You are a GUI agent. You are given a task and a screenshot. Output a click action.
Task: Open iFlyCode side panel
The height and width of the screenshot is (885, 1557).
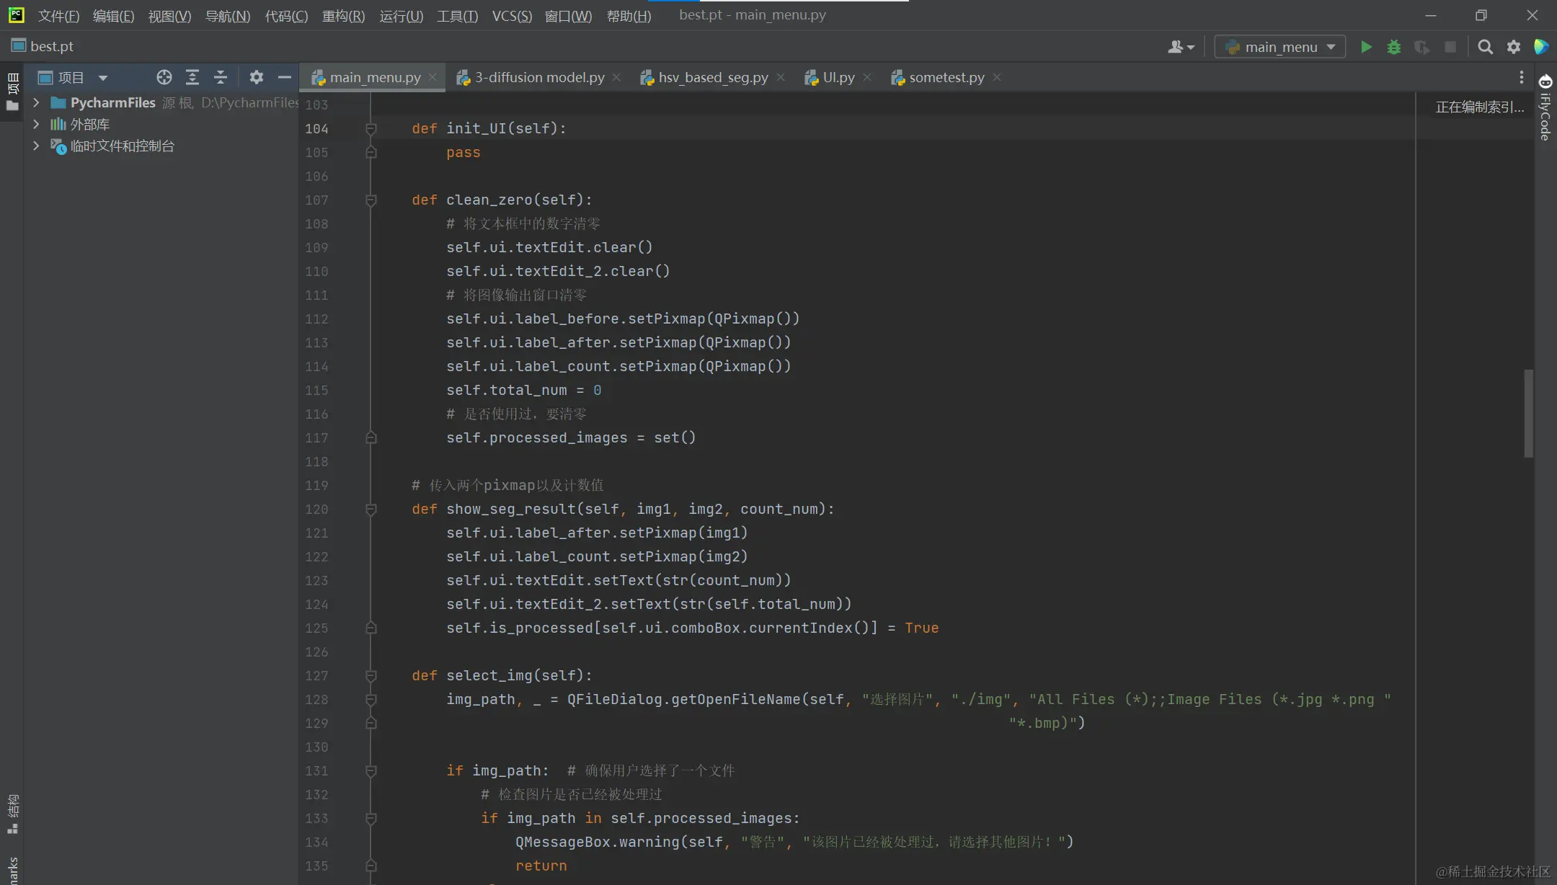coord(1545,107)
